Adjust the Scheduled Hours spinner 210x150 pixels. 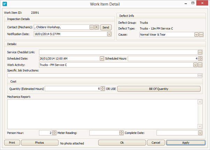(x=200, y=59)
